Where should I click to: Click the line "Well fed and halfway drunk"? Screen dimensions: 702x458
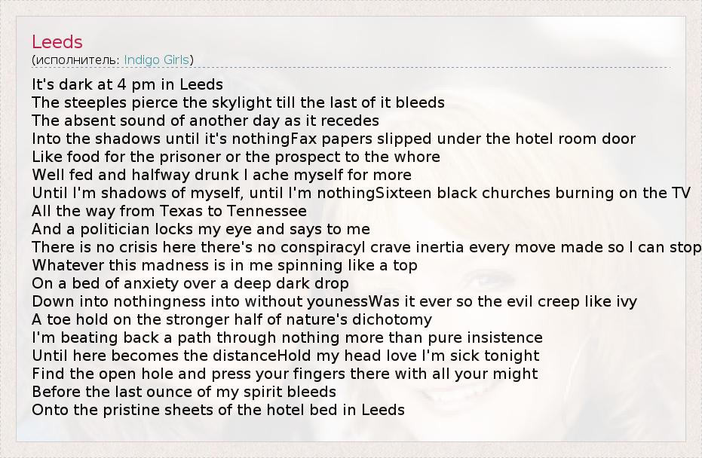(222, 175)
